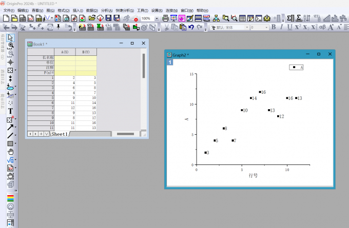Screen dimensions: 349x228
Task: Select the Sheet1 tab in Book1
Action: 60,134
